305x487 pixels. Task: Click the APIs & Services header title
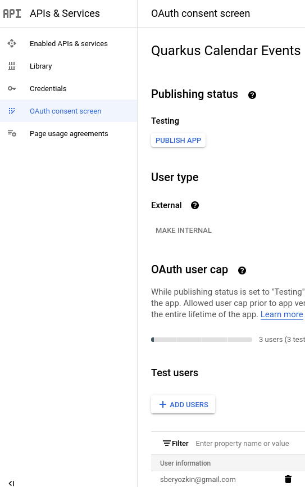[65, 13]
